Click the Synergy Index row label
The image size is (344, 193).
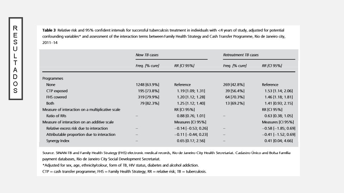coord(58,141)
